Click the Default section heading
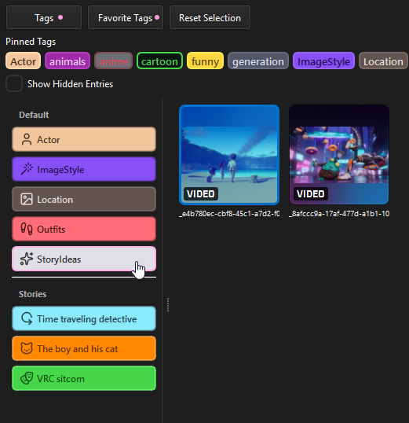Screen dimensions: 409x423 point(34,115)
